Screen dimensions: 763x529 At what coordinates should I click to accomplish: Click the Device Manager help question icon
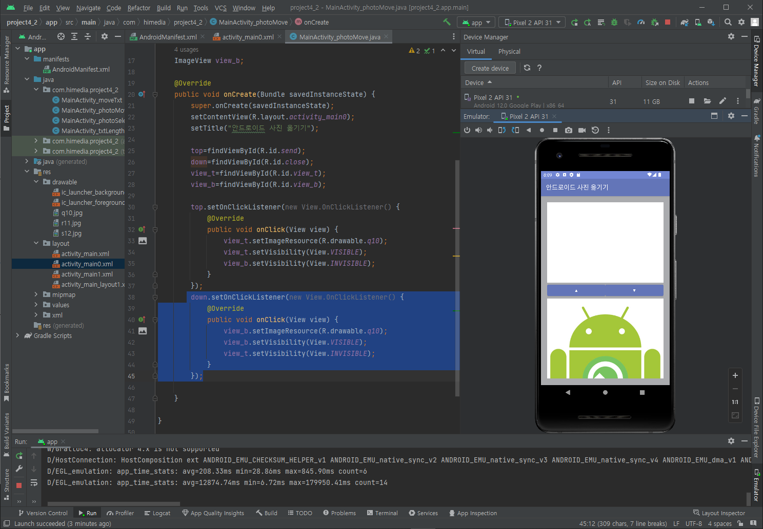point(539,68)
